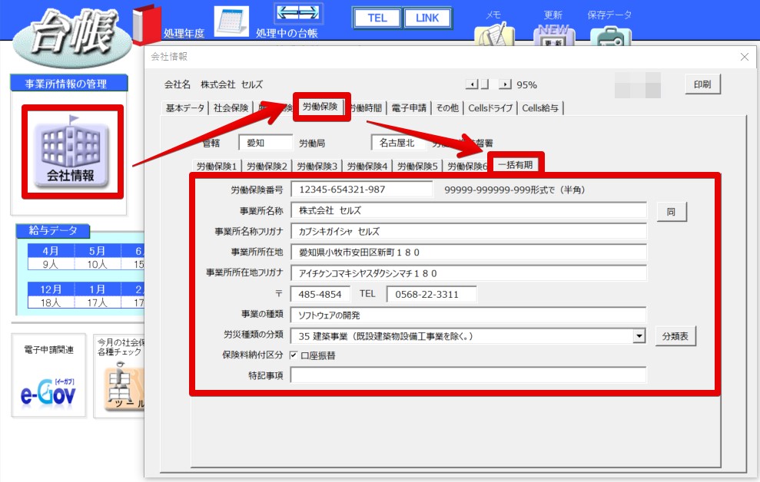Click the 事業所所在地 input field

tap(468, 253)
